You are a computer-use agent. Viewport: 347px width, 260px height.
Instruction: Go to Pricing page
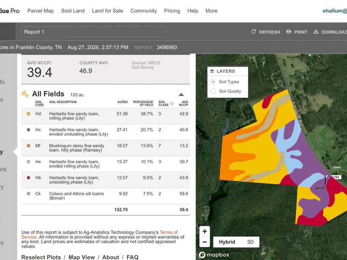tap(172, 11)
